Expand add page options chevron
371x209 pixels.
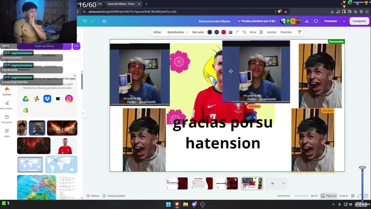[x=283, y=183]
